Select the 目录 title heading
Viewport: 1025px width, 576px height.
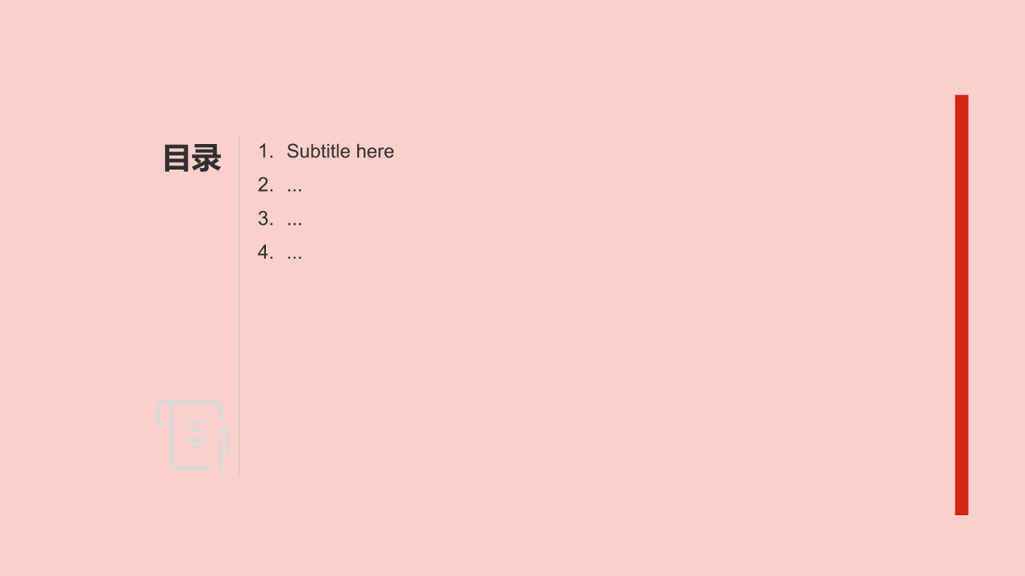192,158
